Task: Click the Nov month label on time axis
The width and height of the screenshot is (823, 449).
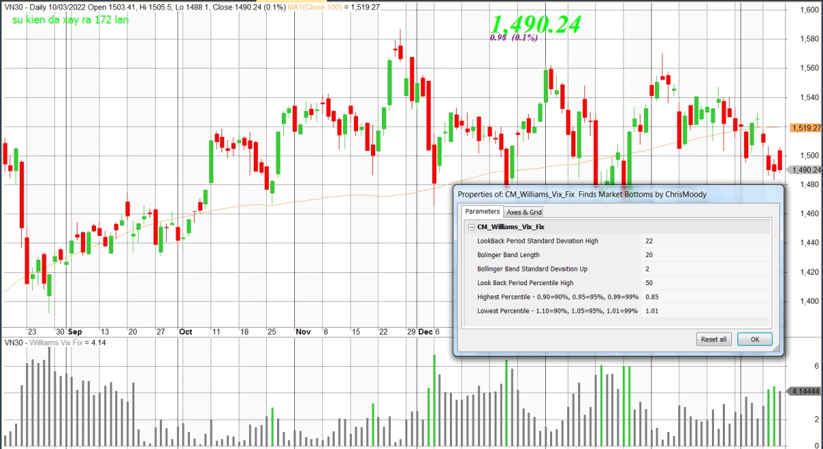Action: (303, 331)
